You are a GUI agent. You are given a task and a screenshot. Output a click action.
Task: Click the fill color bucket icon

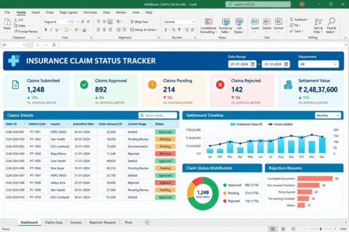[76, 30]
